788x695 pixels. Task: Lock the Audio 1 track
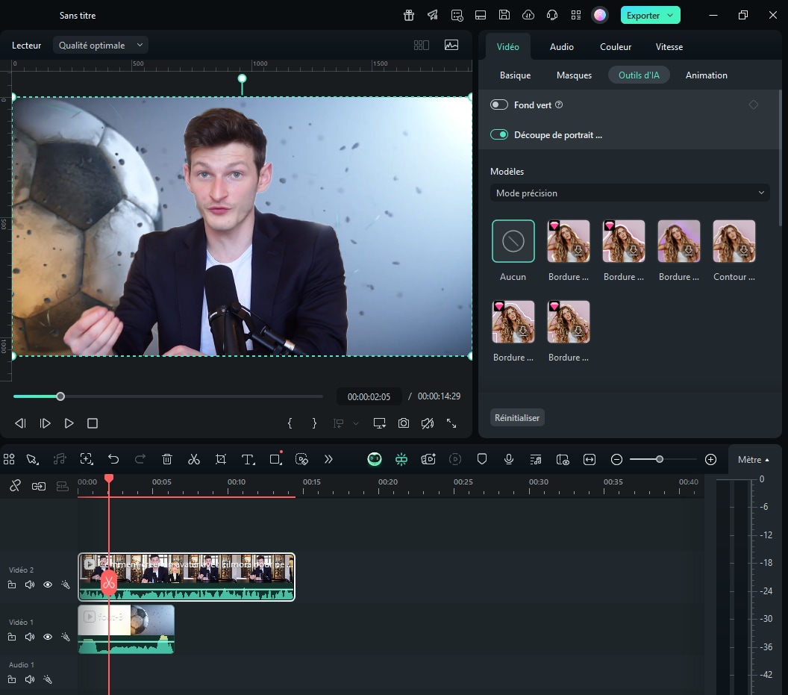tap(12, 679)
